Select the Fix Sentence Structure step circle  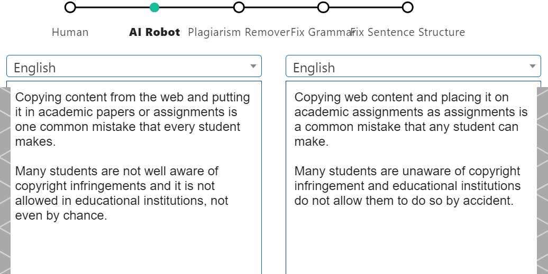(x=407, y=7)
